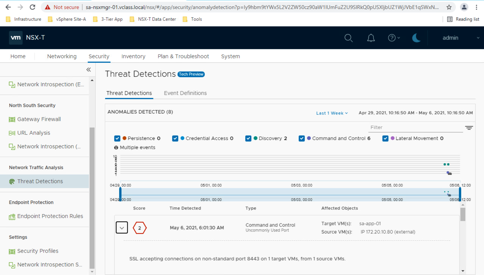The width and height of the screenshot is (484, 275).
Task: Open the NSX-T search magnifier
Action: point(348,38)
